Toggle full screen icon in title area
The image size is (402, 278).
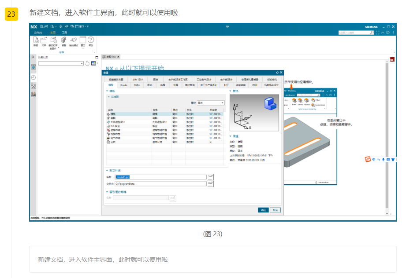pos(377,33)
